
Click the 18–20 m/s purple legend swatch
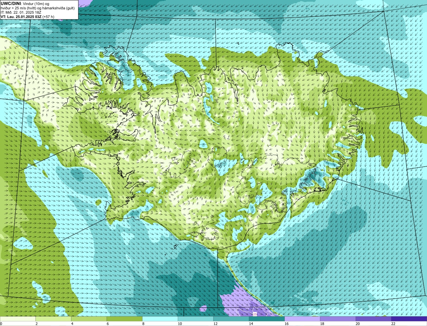click(x=338, y=319)
